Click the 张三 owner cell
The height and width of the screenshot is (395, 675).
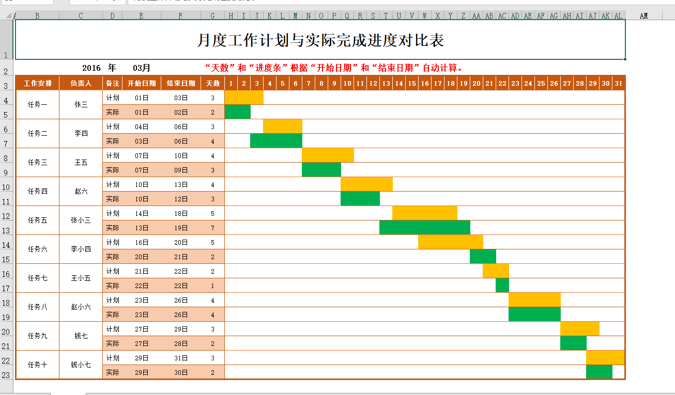(81, 105)
